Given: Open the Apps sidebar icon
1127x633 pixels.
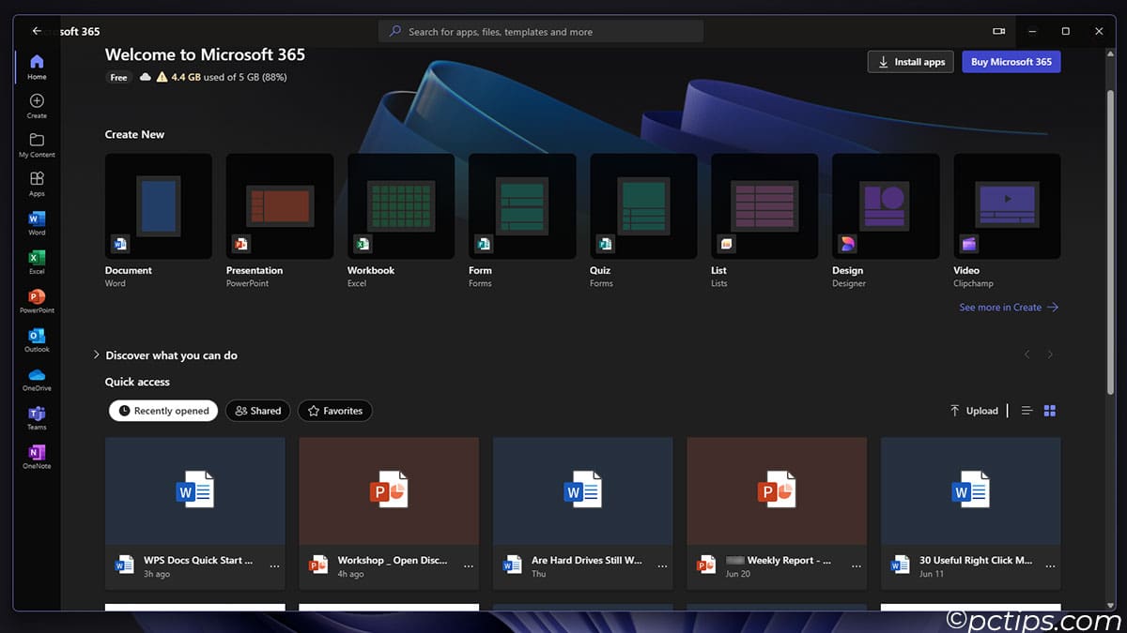Looking at the screenshot, I should point(37,182).
